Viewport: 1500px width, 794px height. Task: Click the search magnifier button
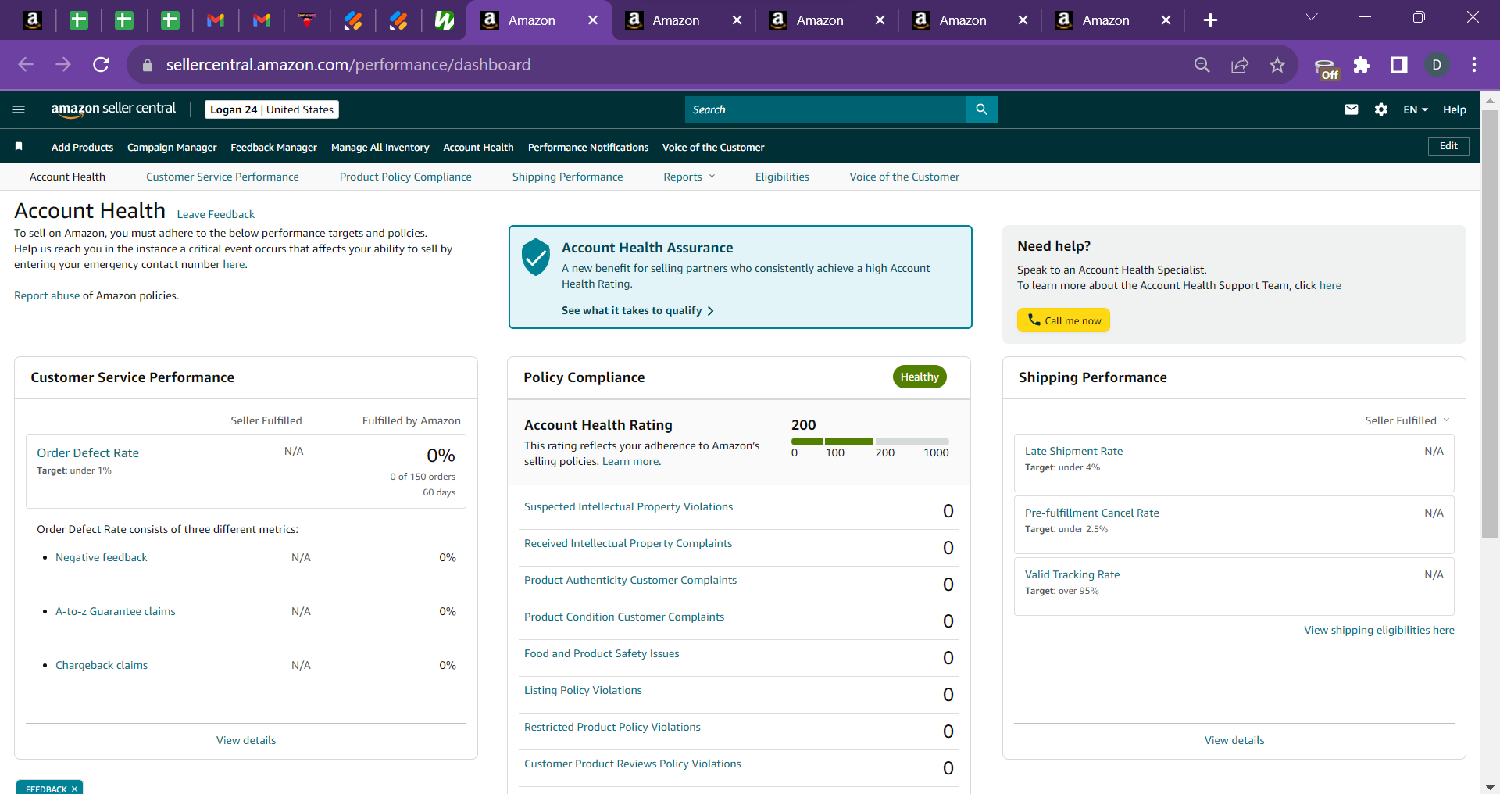coord(981,109)
